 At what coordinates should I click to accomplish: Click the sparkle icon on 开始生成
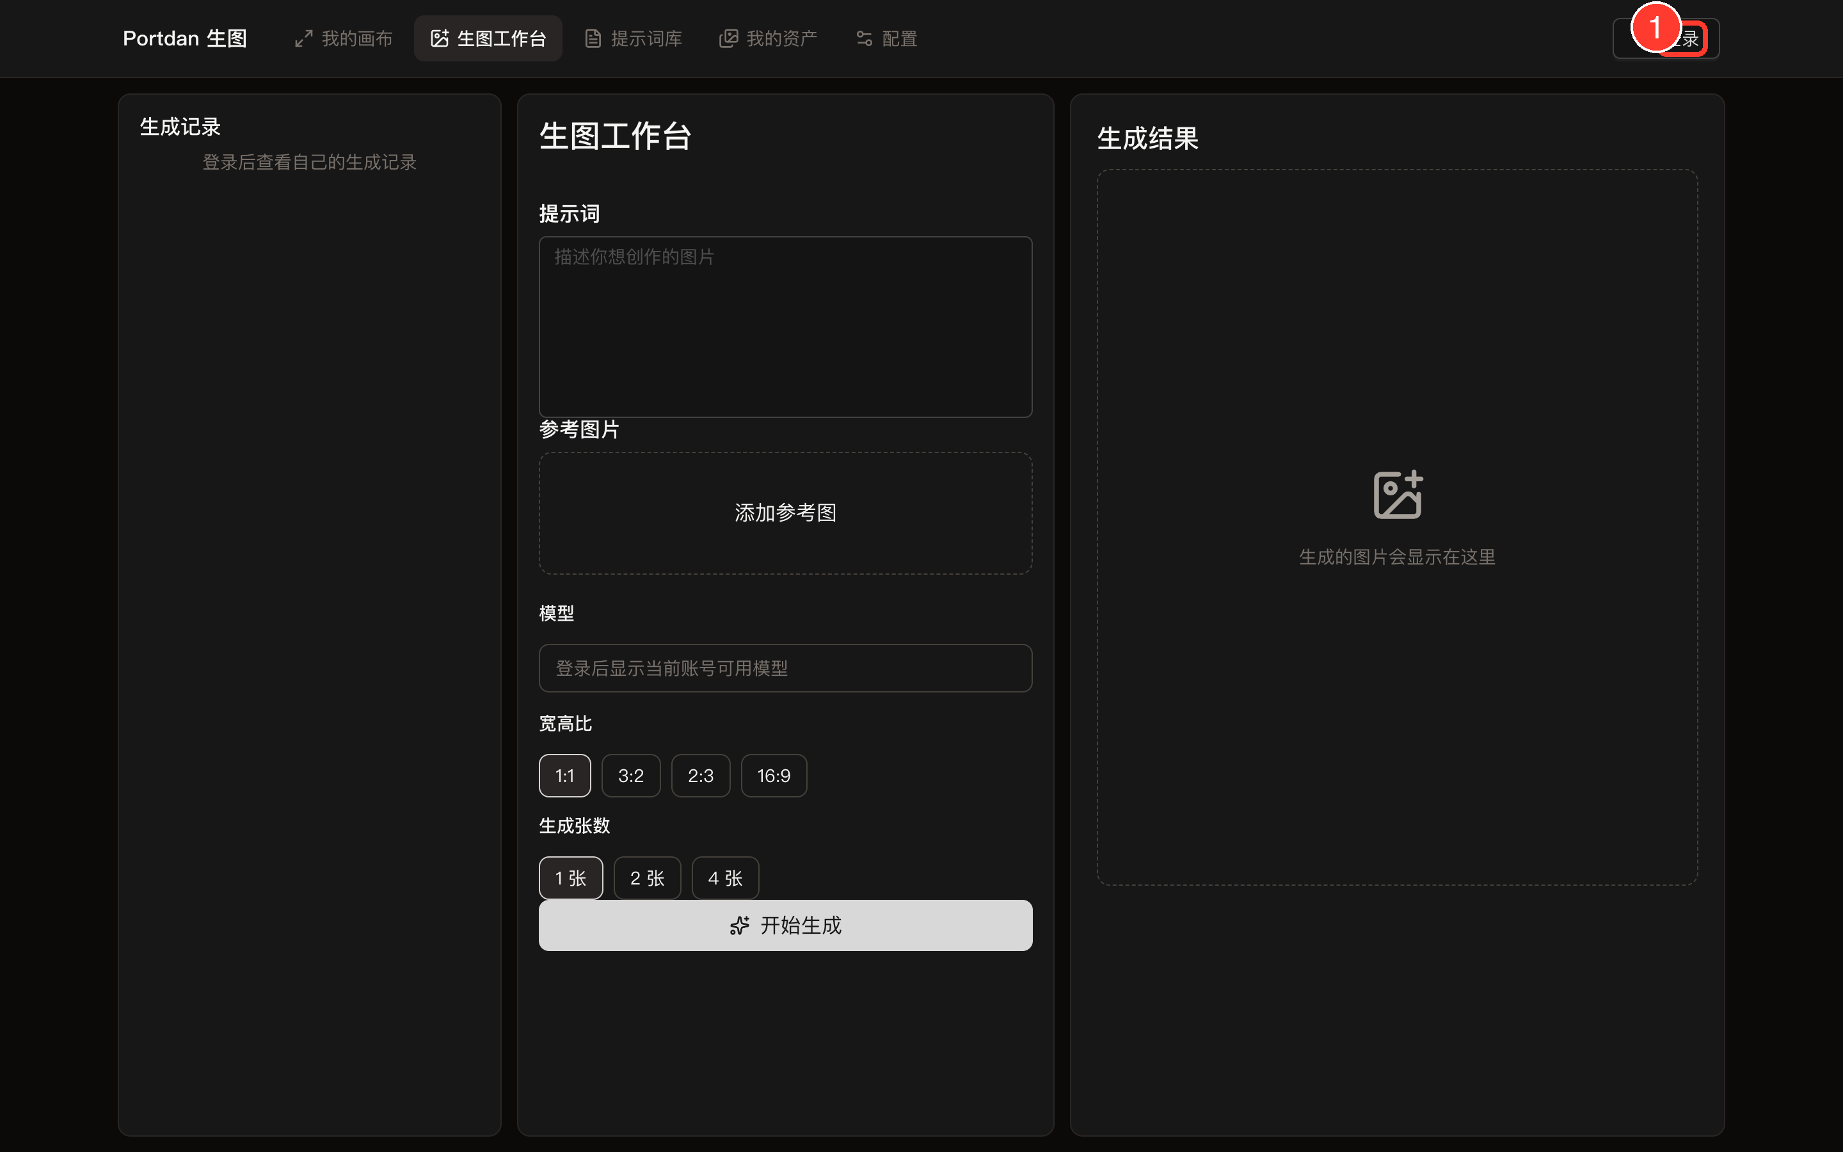740,925
